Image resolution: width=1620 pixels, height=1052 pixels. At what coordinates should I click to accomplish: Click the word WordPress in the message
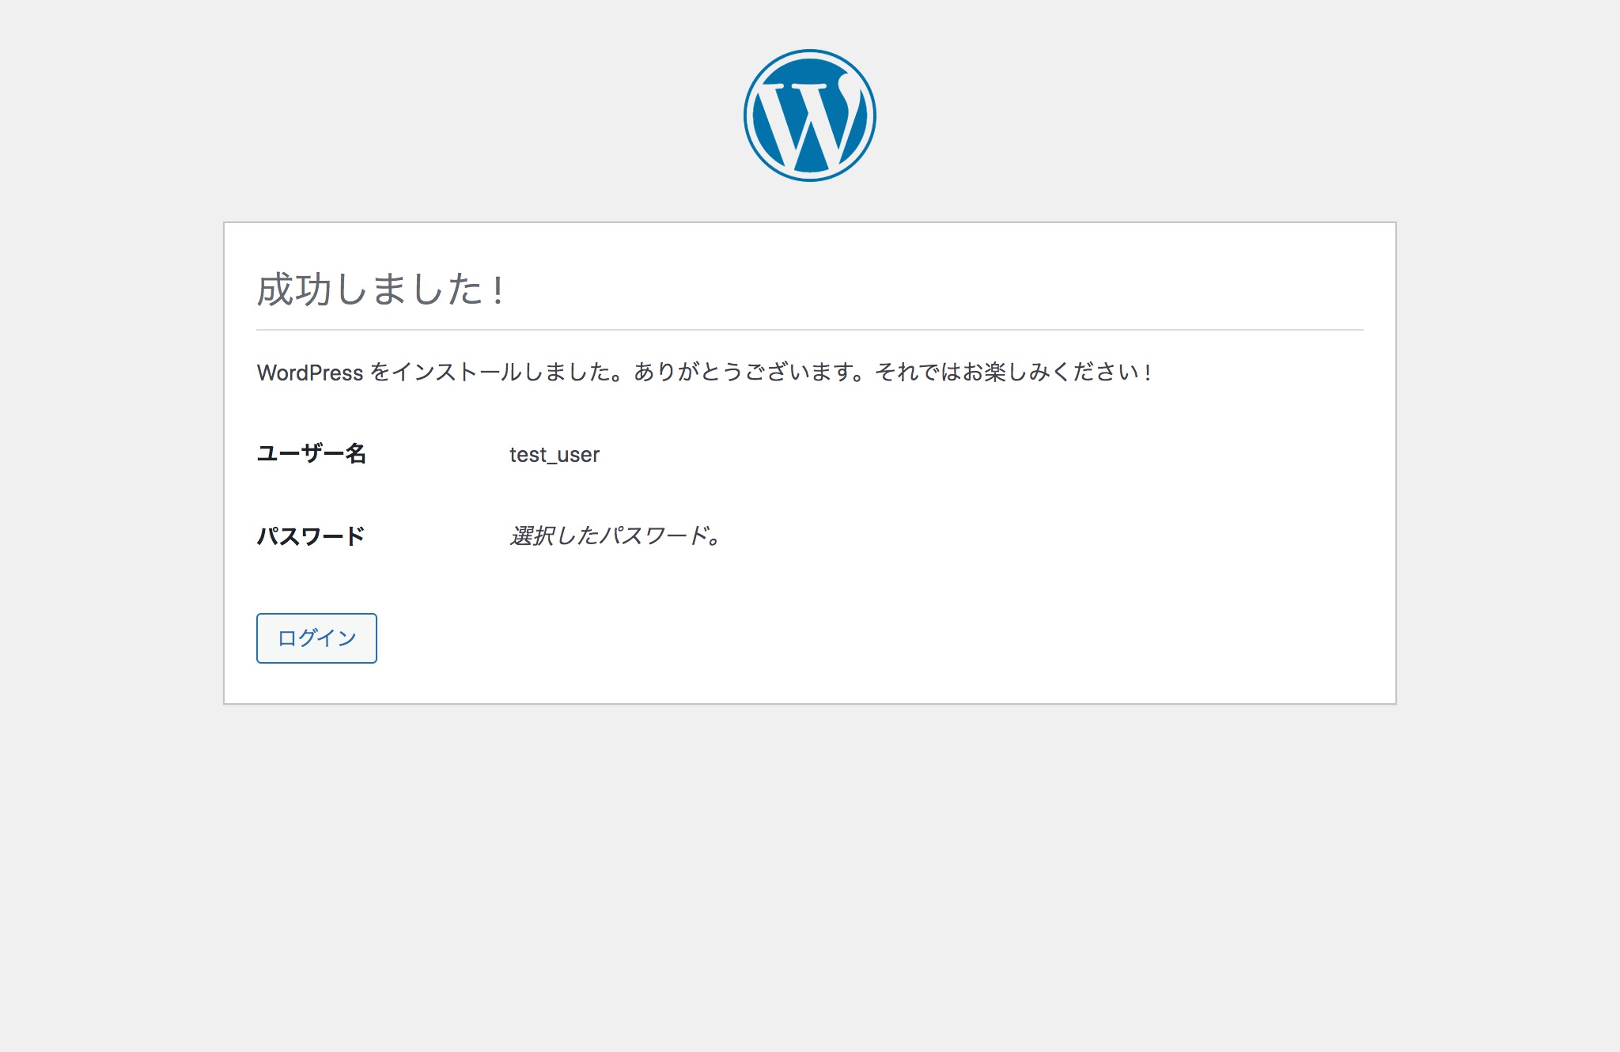309,373
